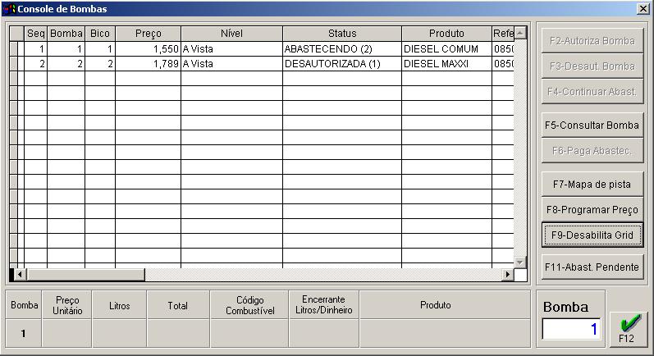Click the Preço column header
654x356 pixels.
pos(148,34)
